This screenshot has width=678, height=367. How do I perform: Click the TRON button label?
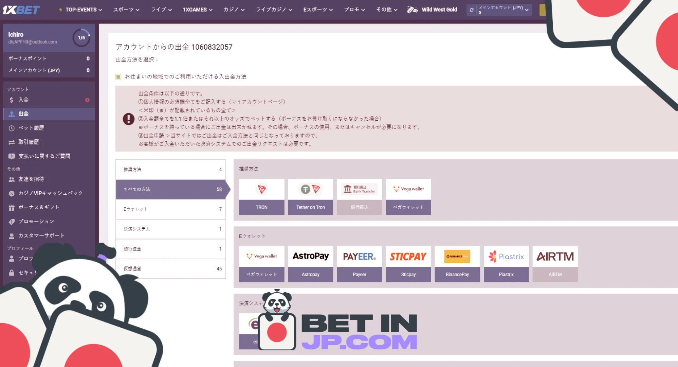coord(262,207)
